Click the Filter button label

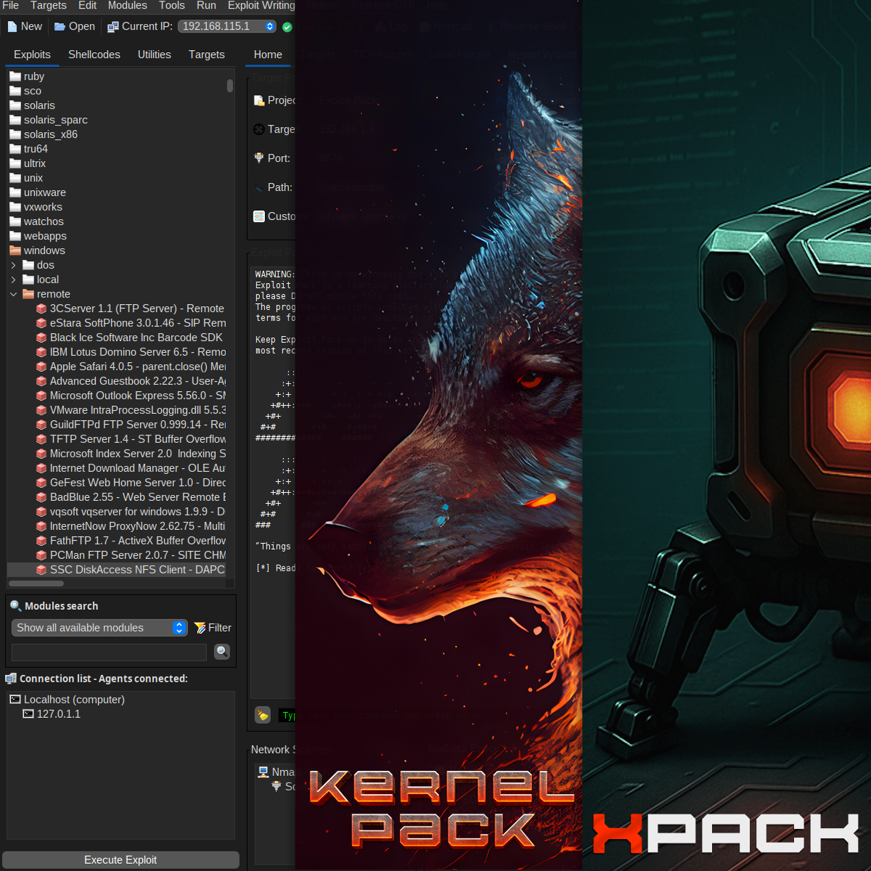tap(220, 628)
